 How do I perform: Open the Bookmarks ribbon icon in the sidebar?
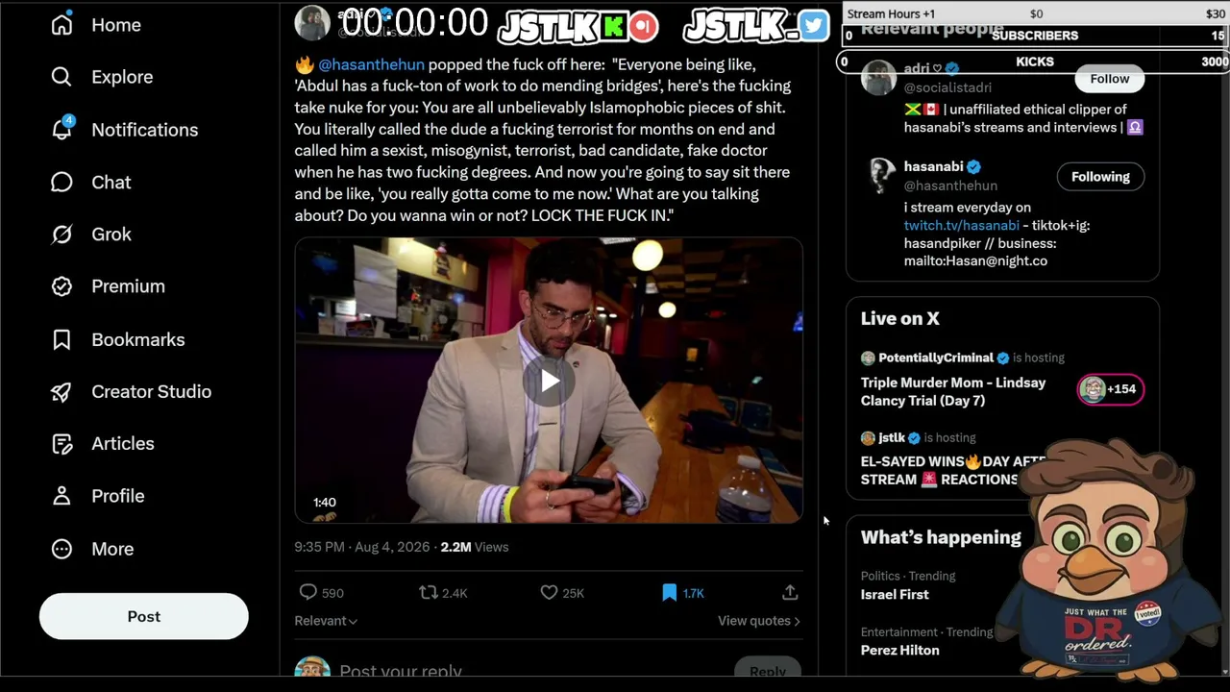pyautogui.click(x=61, y=339)
